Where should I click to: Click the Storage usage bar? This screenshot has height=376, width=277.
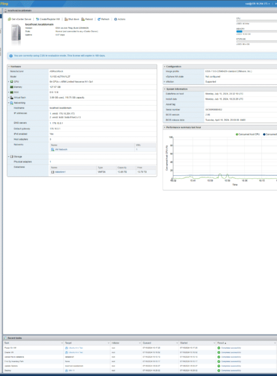(256, 42)
